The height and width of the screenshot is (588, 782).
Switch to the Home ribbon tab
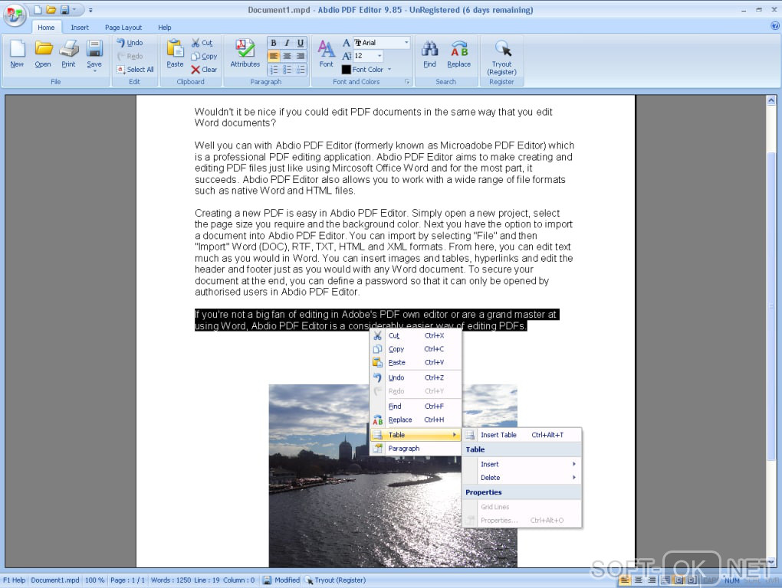[x=46, y=28]
